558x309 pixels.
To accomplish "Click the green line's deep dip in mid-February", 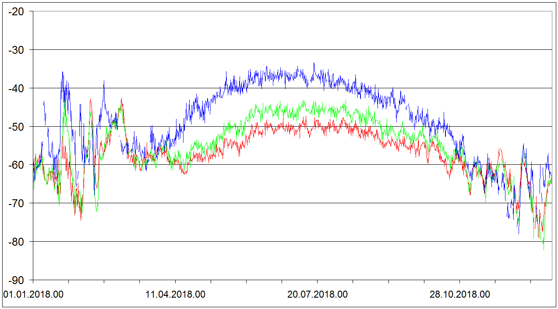I will (96, 211).
